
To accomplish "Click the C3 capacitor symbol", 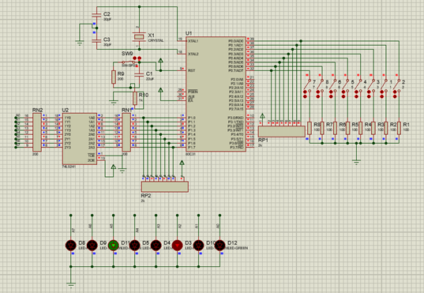I will (96, 41).
